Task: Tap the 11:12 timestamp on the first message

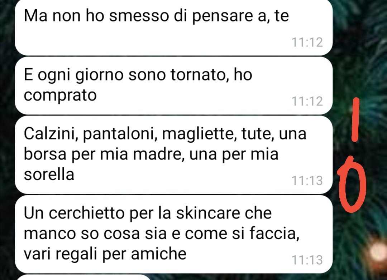Action: 307,42
